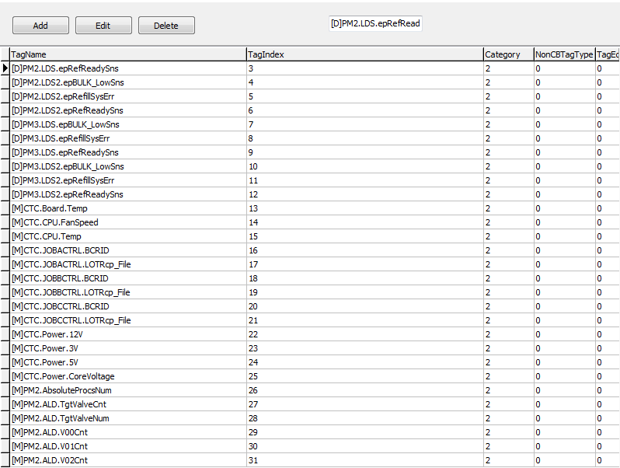
Task: Select the [D]PM2.LDS2.epBULK_LowSns row
Action: click(68, 82)
